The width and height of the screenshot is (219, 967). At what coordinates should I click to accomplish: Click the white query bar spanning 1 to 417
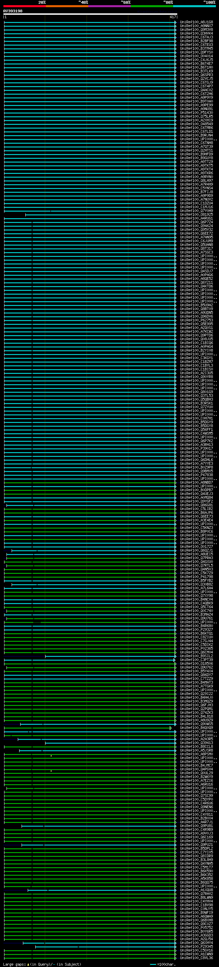tap(90, 14)
